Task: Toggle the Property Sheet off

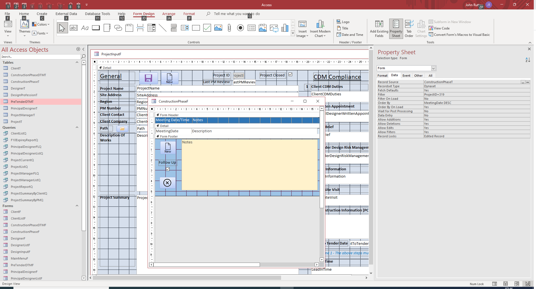Action: pos(396,28)
